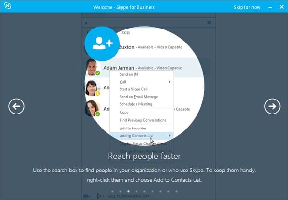Choose Start a Video Call
The width and height of the screenshot is (288, 200).
click(x=142, y=89)
